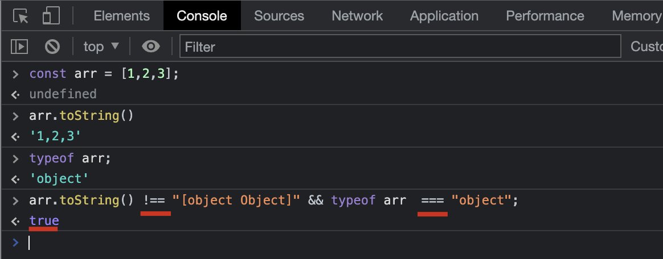Image resolution: width=663 pixels, height=259 pixels.
Task: Show the console sidebar panel icon
Action: tap(19, 47)
